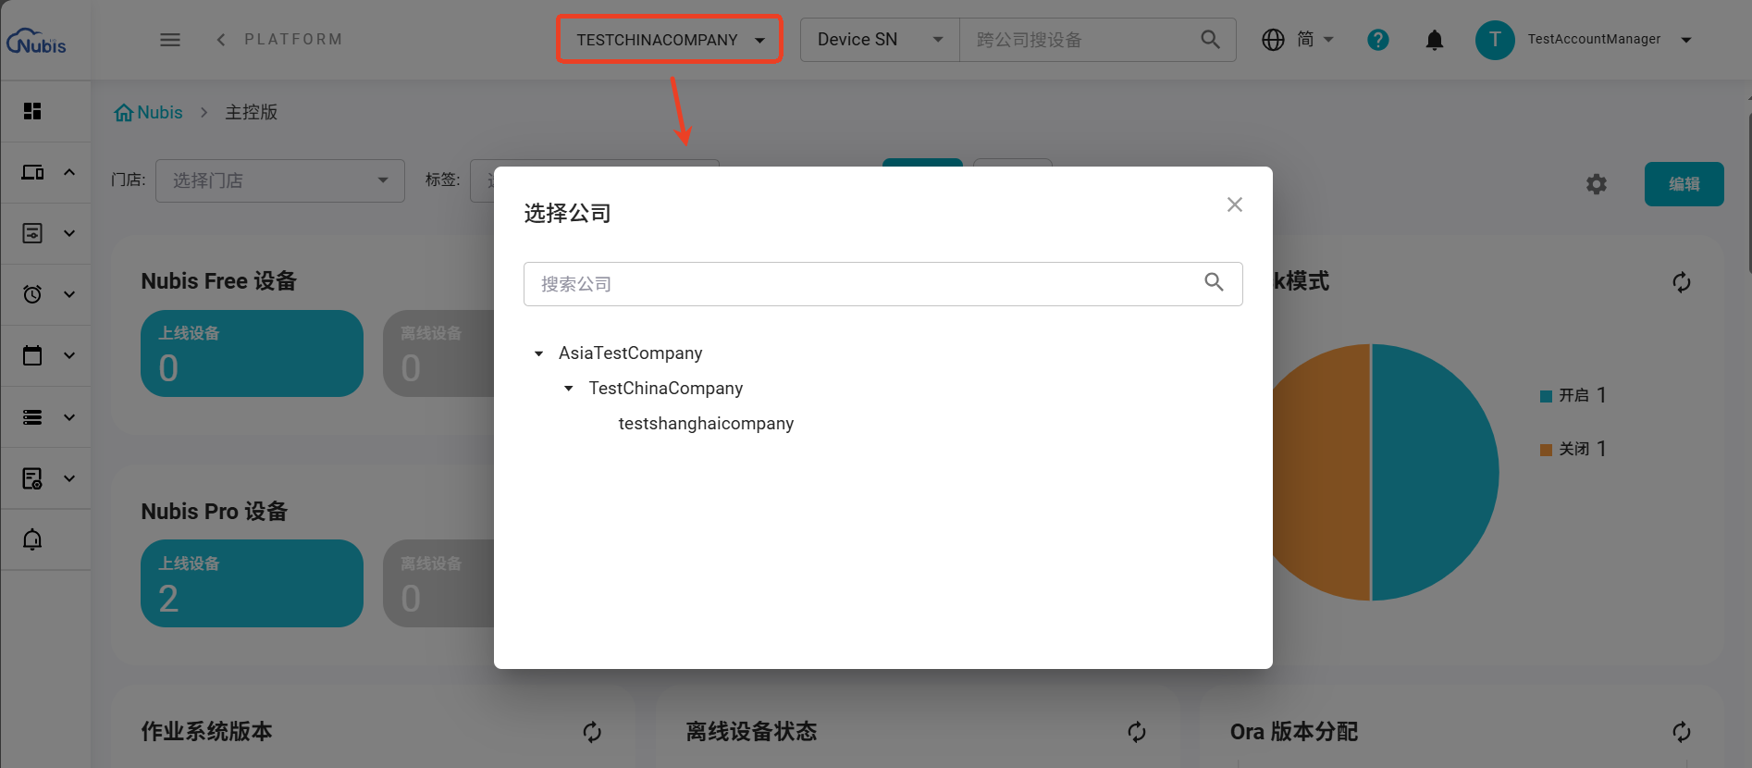The height and width of the screenshot is (768, 1752).
Task: Open dashboard settings gear icon
Action: (1597, 184)
